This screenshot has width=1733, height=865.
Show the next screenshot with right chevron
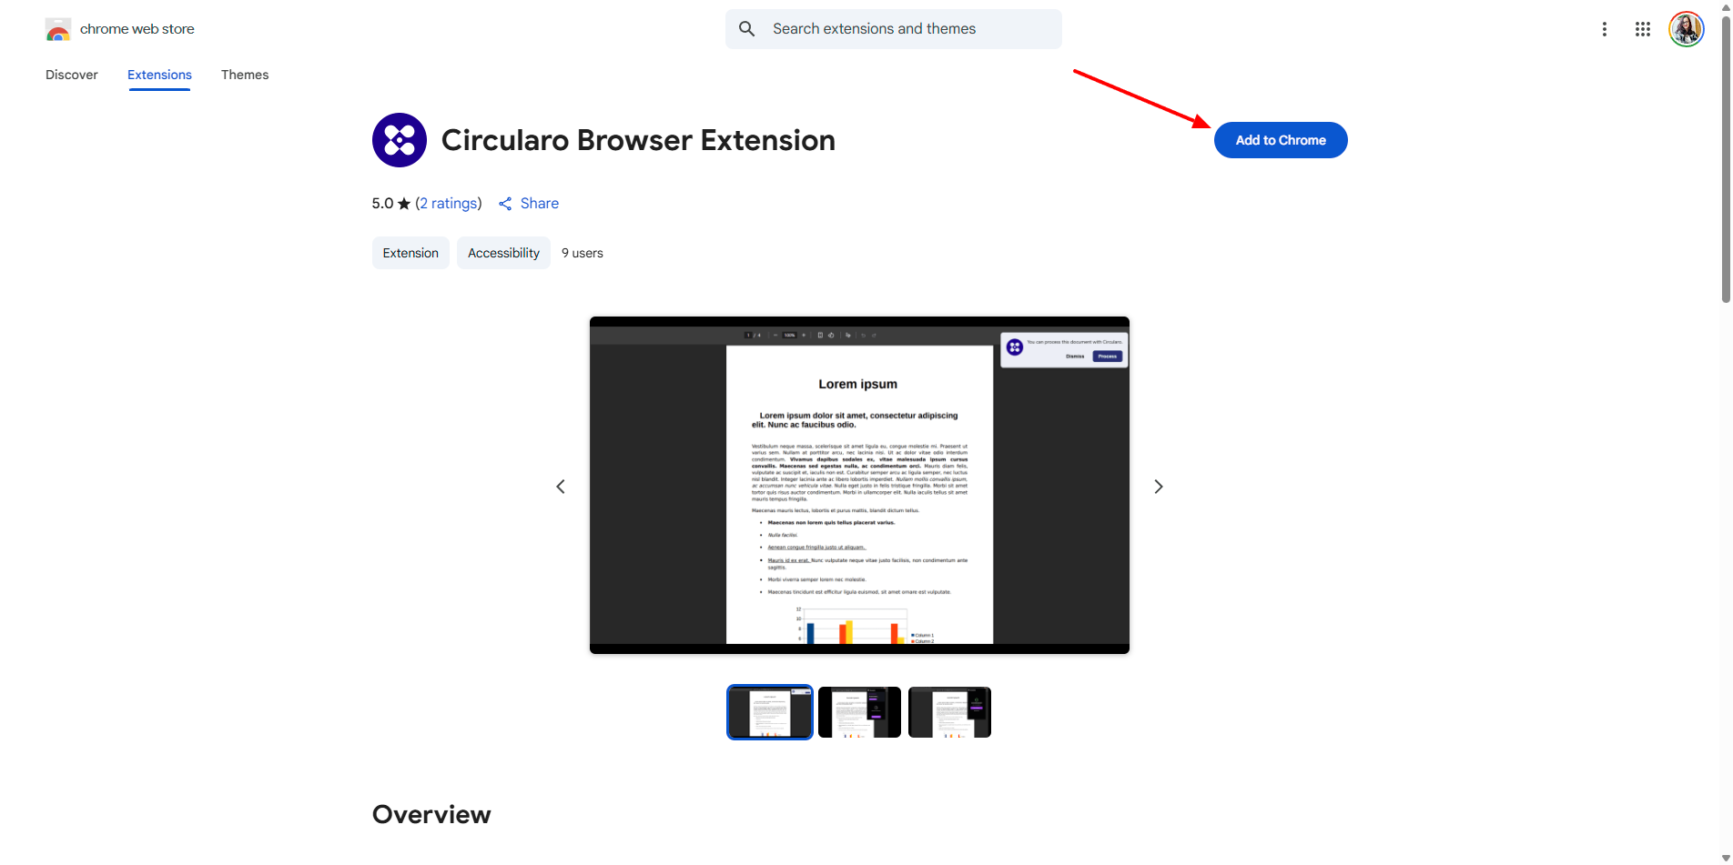[x=1158, y=486]
